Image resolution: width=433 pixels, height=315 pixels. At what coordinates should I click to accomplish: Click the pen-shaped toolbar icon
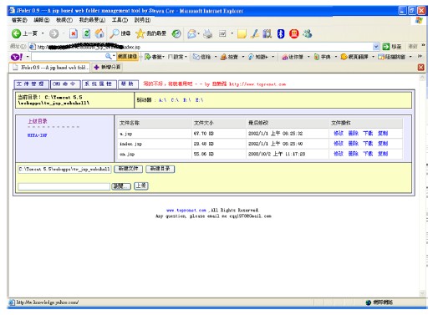[x=255, y=34]
